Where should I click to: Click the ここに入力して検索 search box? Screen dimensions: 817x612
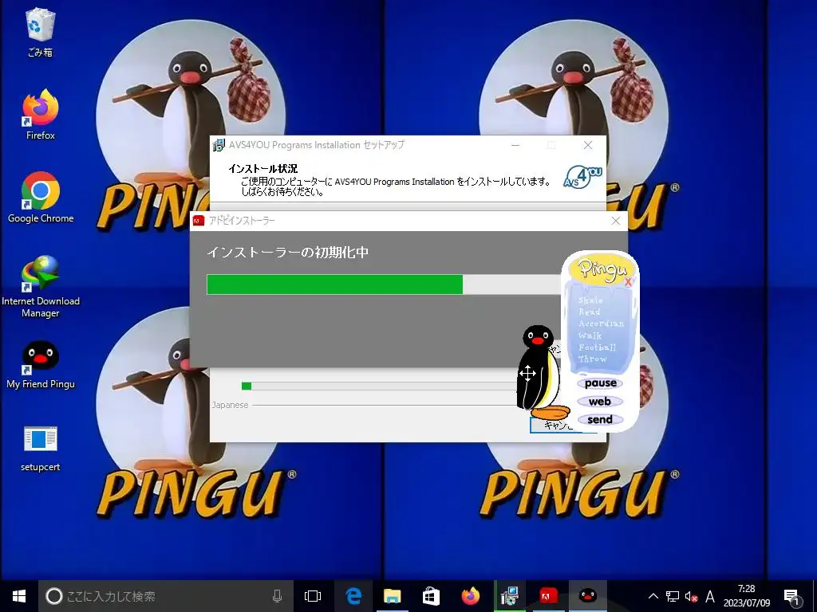pos(166,596)
